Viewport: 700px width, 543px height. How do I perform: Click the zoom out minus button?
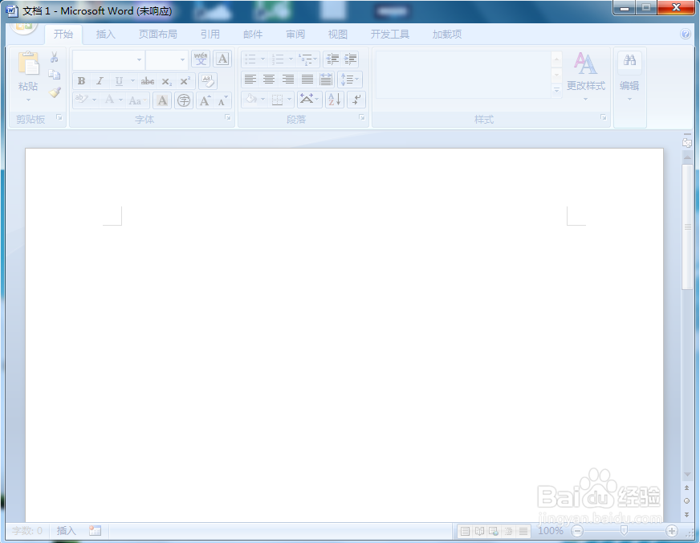coord(577,531)
